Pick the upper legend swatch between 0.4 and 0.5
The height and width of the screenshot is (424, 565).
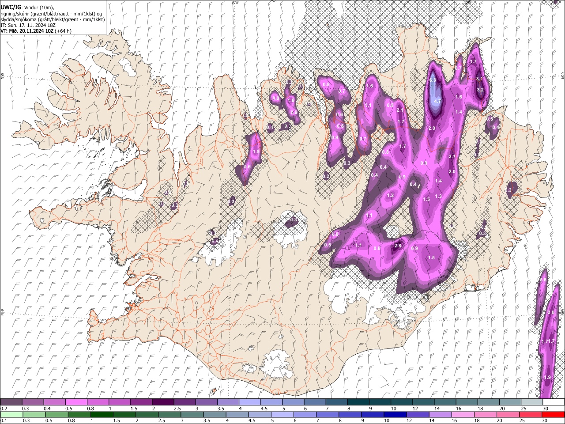click(54, 402)
